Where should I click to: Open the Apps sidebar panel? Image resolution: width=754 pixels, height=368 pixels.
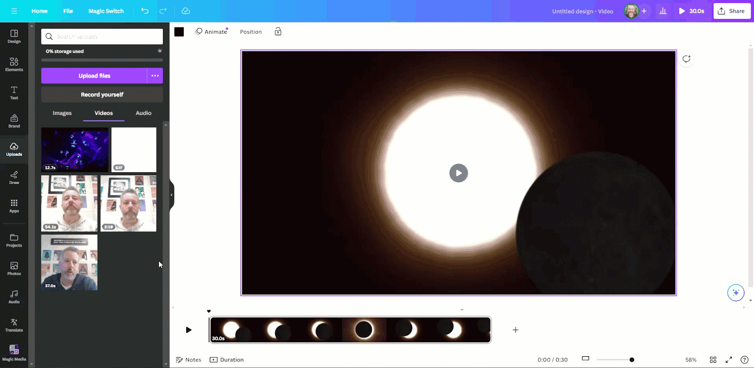[x=14, y=206]
